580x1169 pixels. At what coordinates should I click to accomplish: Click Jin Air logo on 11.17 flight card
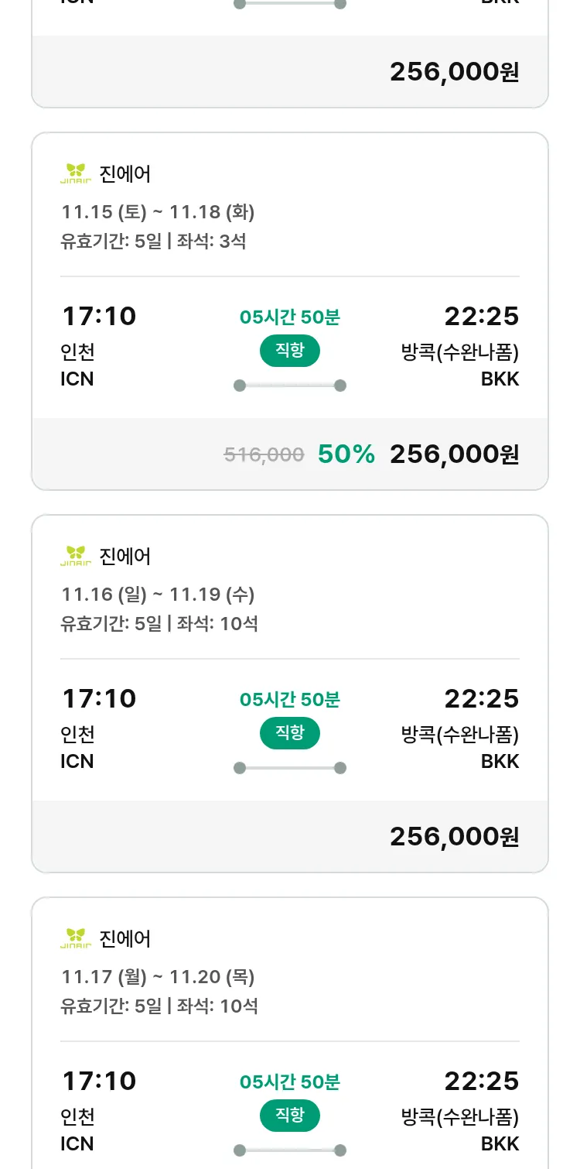coord(76,938)
